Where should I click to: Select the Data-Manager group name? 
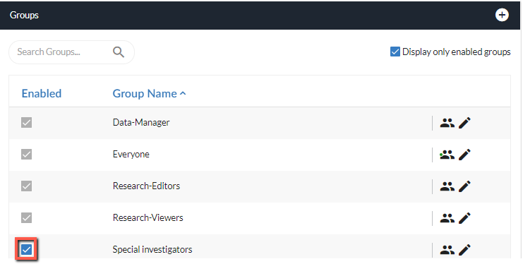(141, 123)
